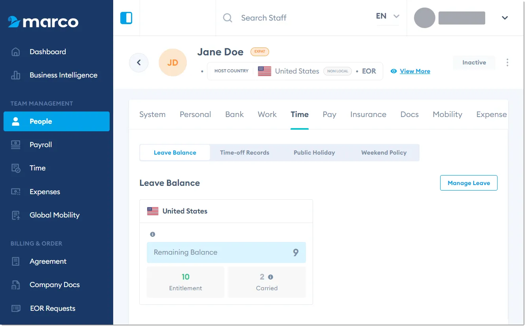Click the Manage Leave button

[x=469, y=183]
